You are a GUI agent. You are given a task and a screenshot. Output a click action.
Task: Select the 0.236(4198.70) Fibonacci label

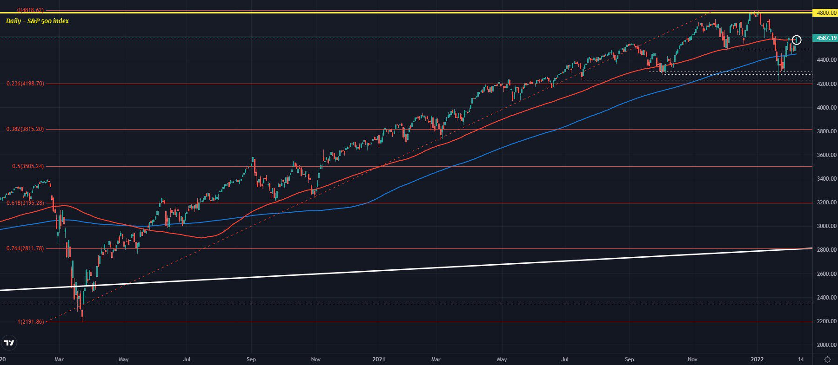point(25,84)
